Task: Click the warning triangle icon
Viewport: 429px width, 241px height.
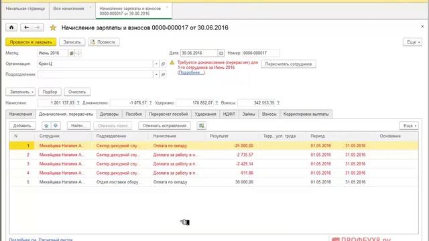Action: (172, 62)
